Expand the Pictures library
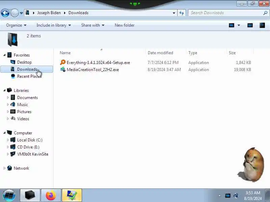Image resolution: width=270 pixels, height=202 pixels. coord(8,112)
